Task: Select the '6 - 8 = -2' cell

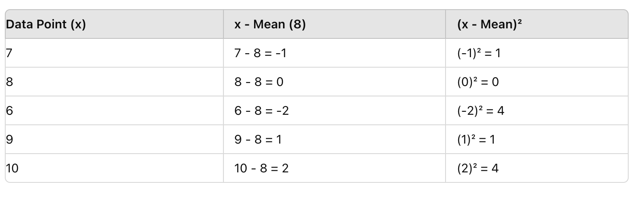Action: pyautogui.click(x=261, y=111)
